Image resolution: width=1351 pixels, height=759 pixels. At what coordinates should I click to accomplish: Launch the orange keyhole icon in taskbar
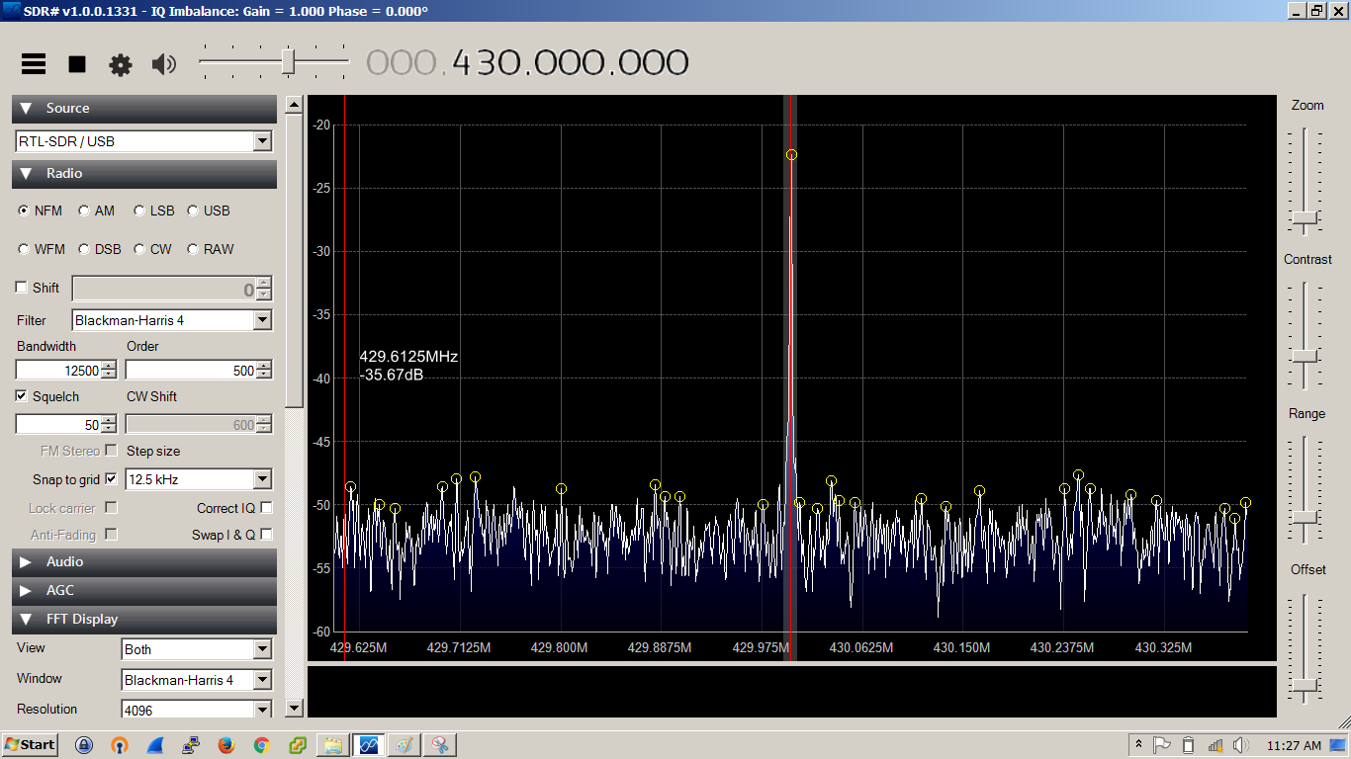pyautogui.click(x=120, y=745)
